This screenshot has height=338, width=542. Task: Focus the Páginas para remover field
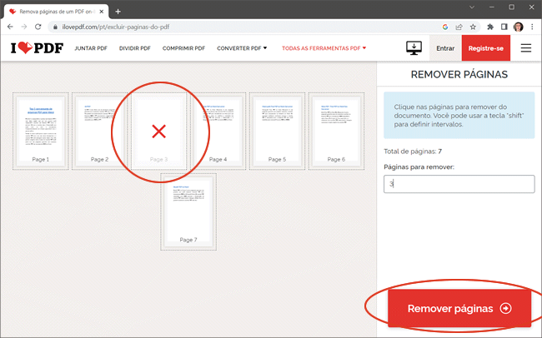[459, 184]
